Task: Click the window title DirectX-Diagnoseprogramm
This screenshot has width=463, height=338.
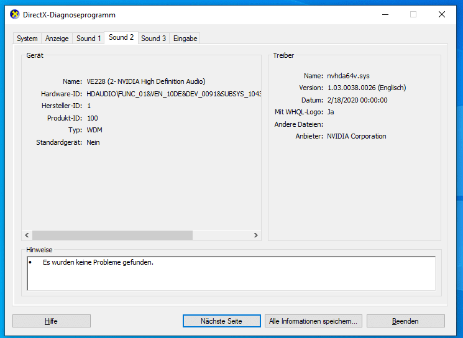Action: pos(69,15)
